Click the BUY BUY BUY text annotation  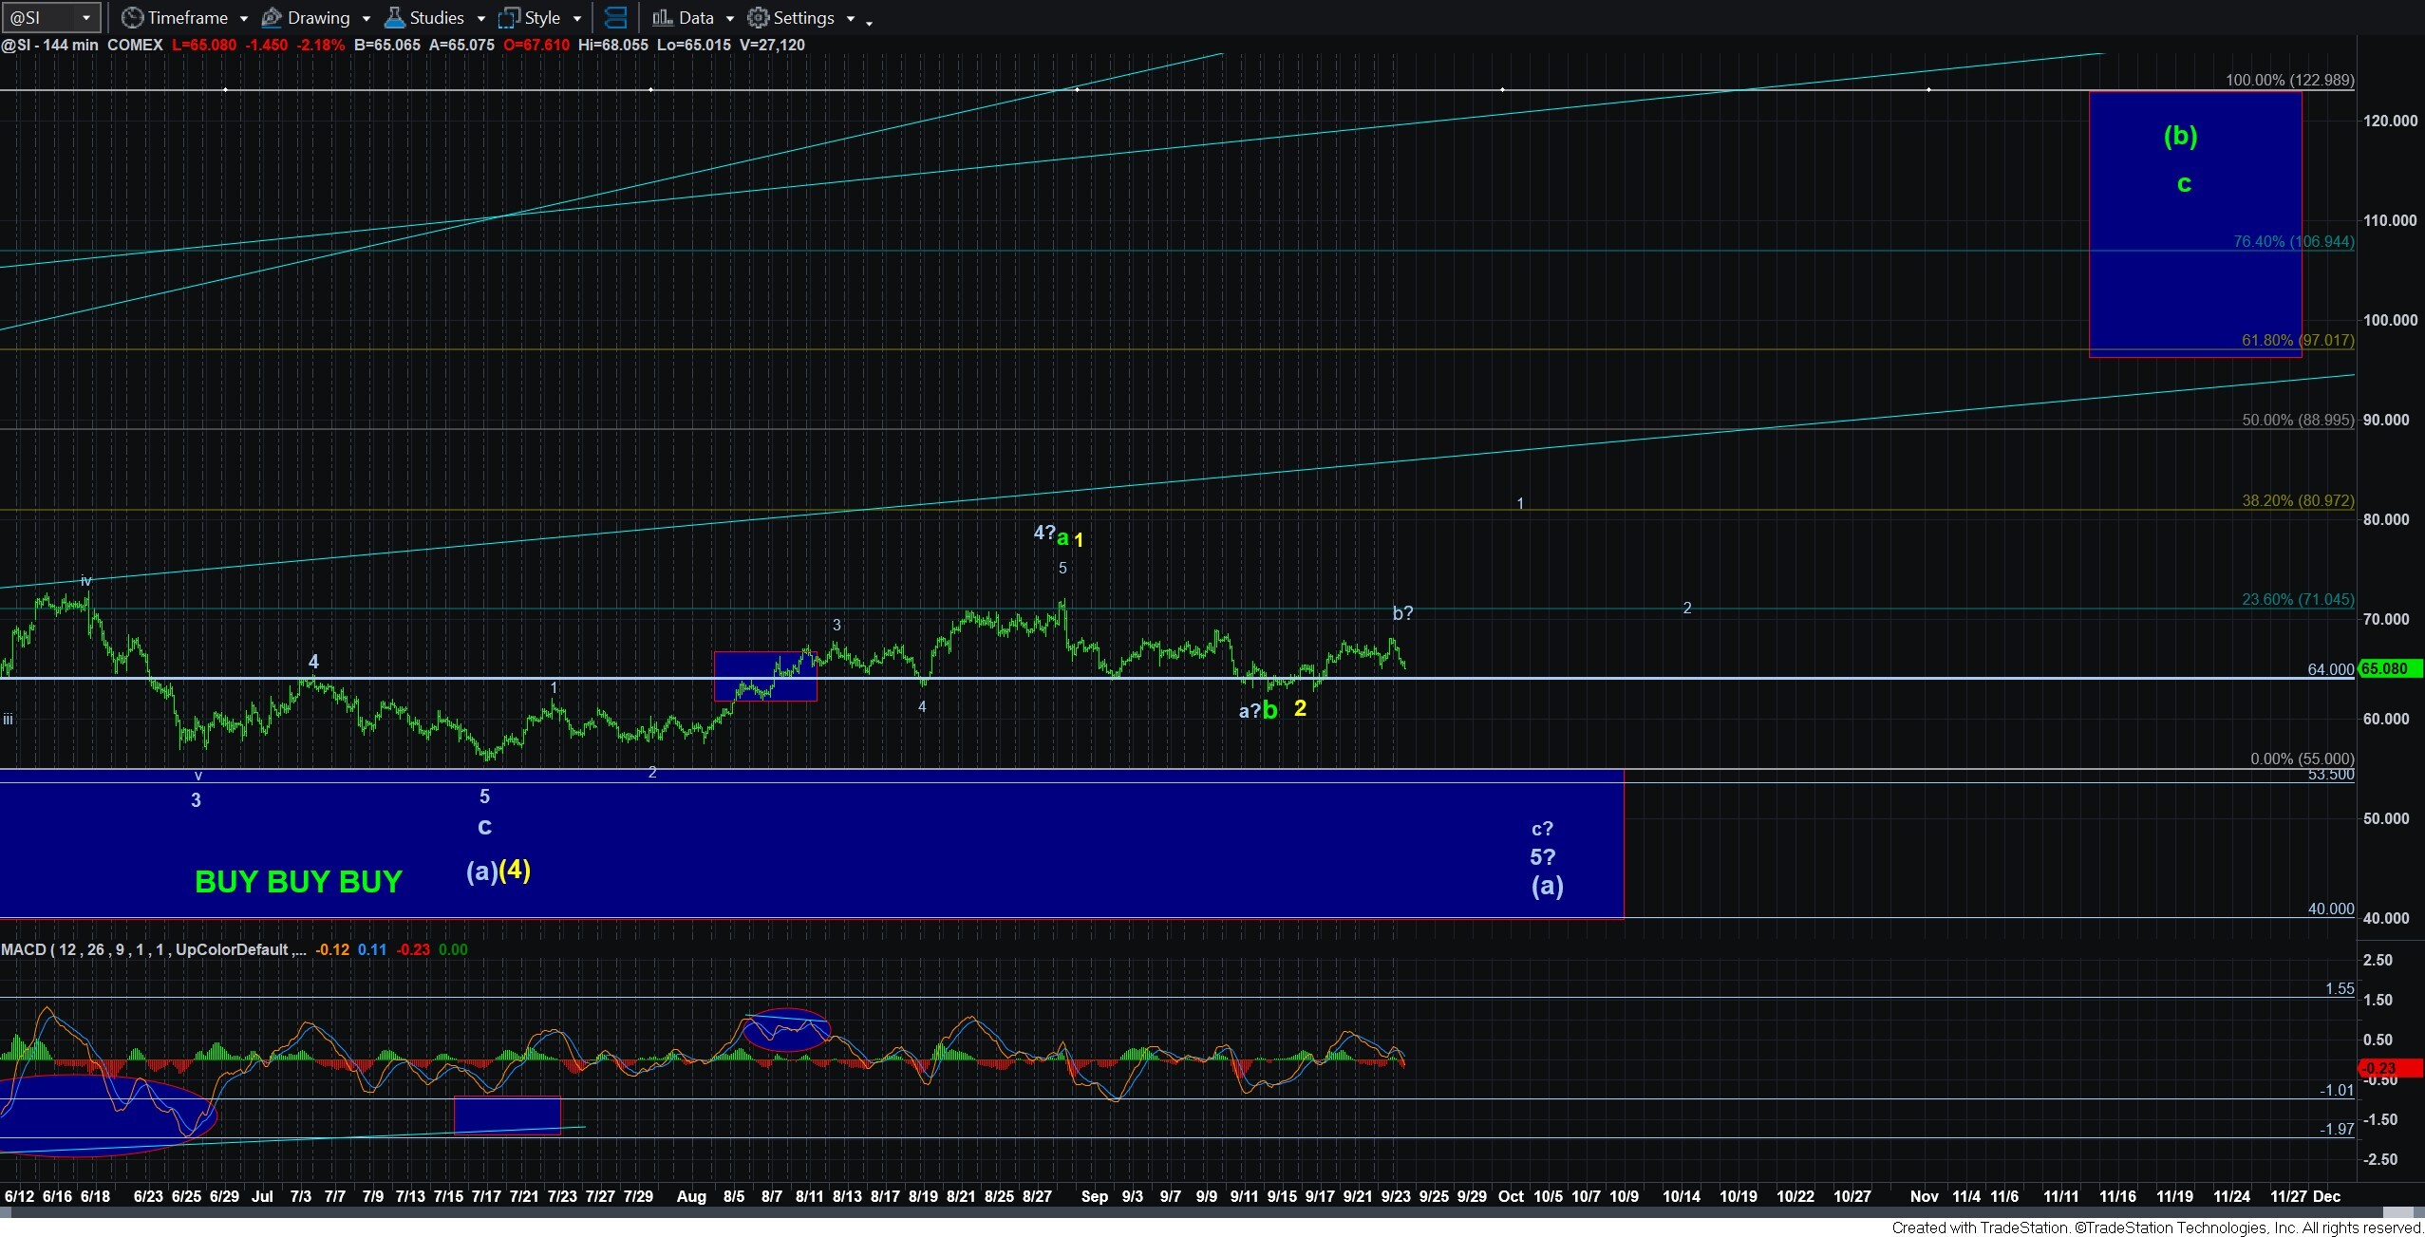point(298,881)
